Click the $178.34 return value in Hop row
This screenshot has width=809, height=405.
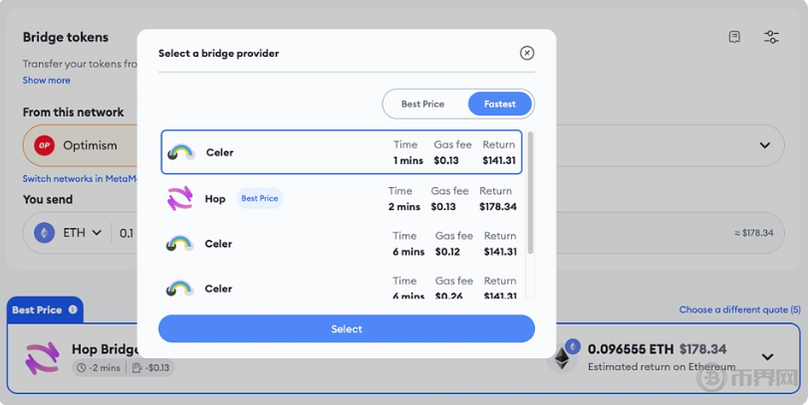click(498, 207)
